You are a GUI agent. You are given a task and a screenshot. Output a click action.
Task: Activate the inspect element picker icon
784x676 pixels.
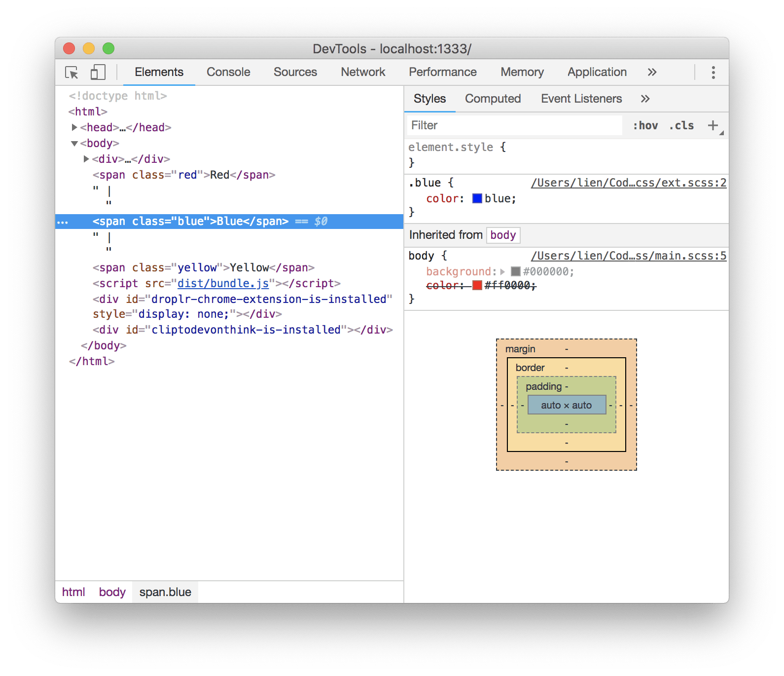[71, 73]
